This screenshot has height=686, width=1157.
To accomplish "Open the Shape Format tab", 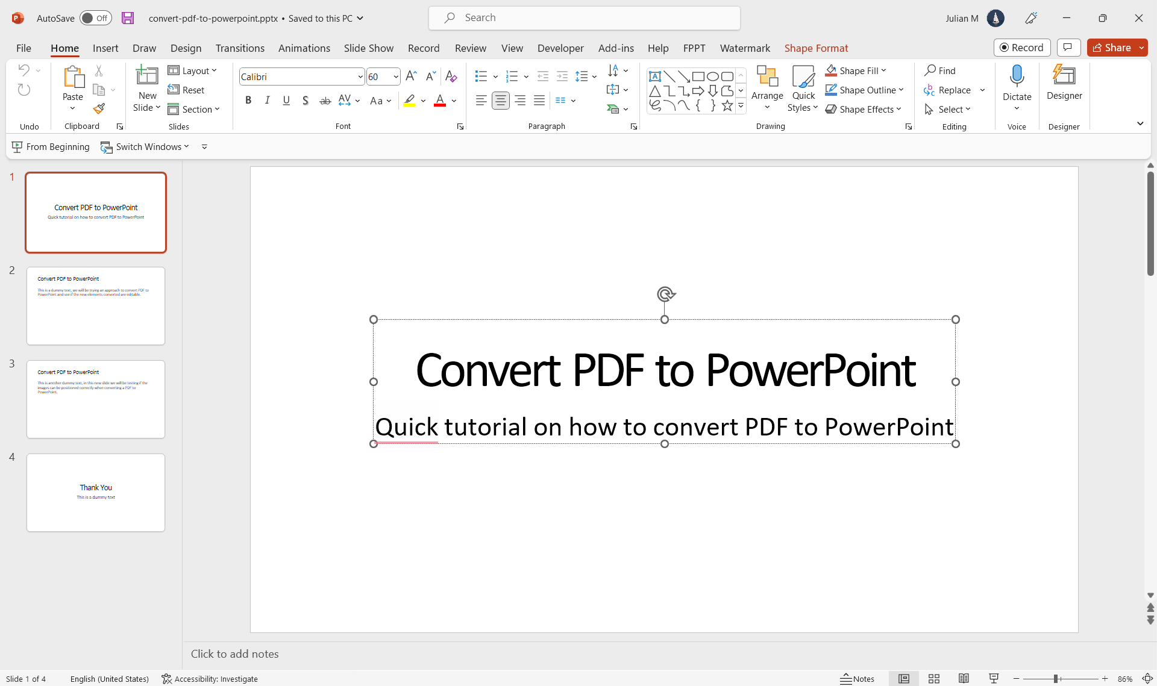I will point(817,48).
